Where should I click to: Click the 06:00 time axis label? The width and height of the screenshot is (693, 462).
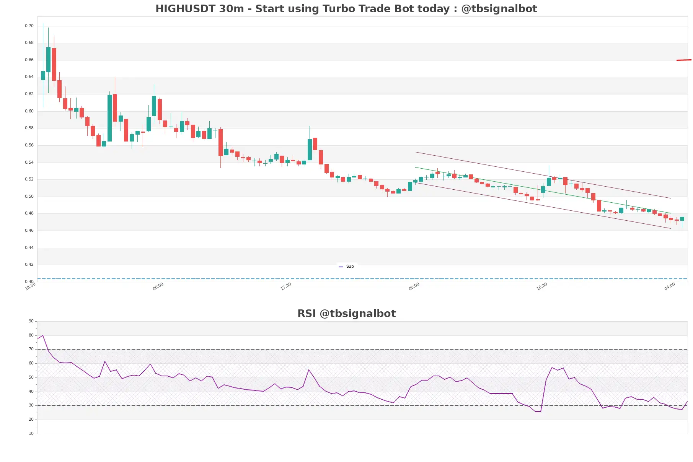158,286
